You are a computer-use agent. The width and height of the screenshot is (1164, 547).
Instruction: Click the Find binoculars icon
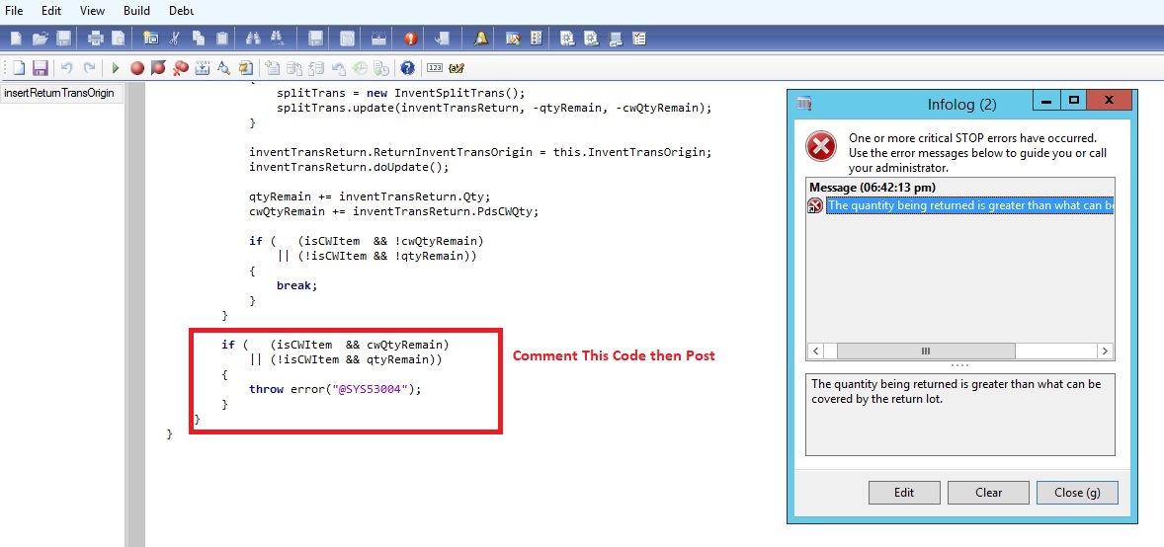252,38
